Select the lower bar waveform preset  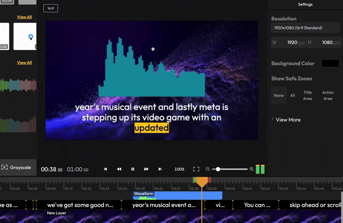(18, 125)
